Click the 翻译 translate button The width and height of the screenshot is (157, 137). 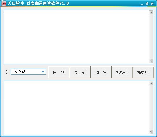(x=59, y=72)
